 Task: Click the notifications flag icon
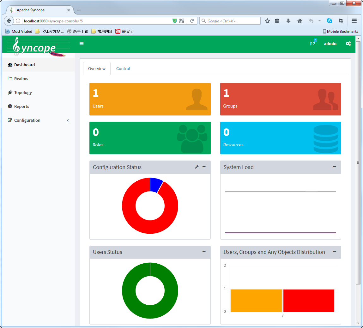[312, 44]
